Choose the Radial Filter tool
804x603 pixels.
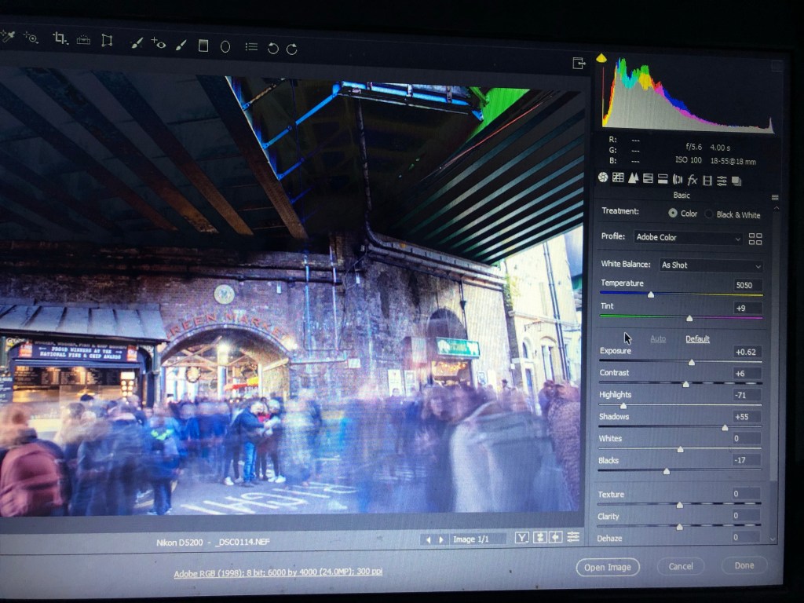pyautogui.click(x=225, y=46)
